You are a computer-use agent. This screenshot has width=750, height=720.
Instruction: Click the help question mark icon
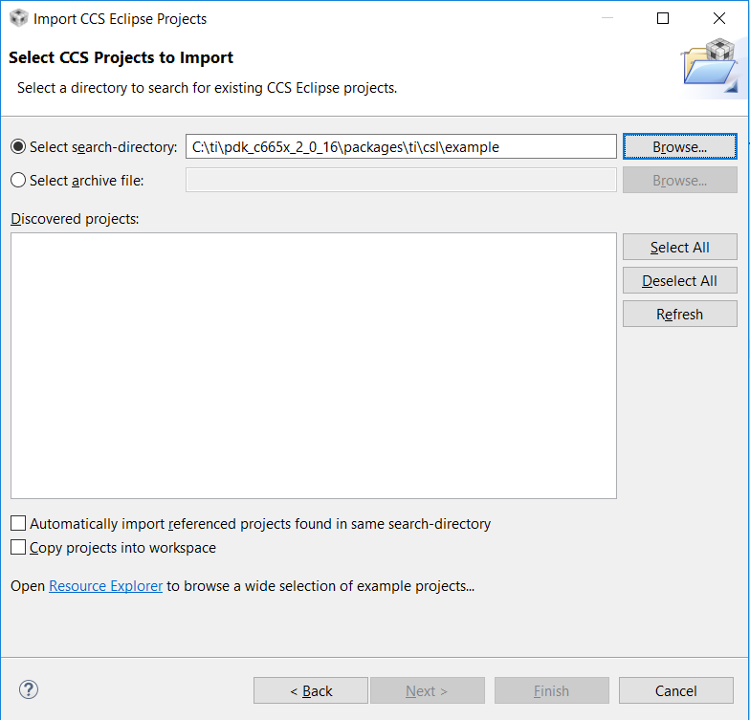pyautogui.click(x=29, y=689)
